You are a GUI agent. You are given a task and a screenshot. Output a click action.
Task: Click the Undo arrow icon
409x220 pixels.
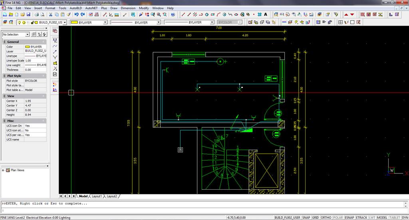tap(76, 15)
